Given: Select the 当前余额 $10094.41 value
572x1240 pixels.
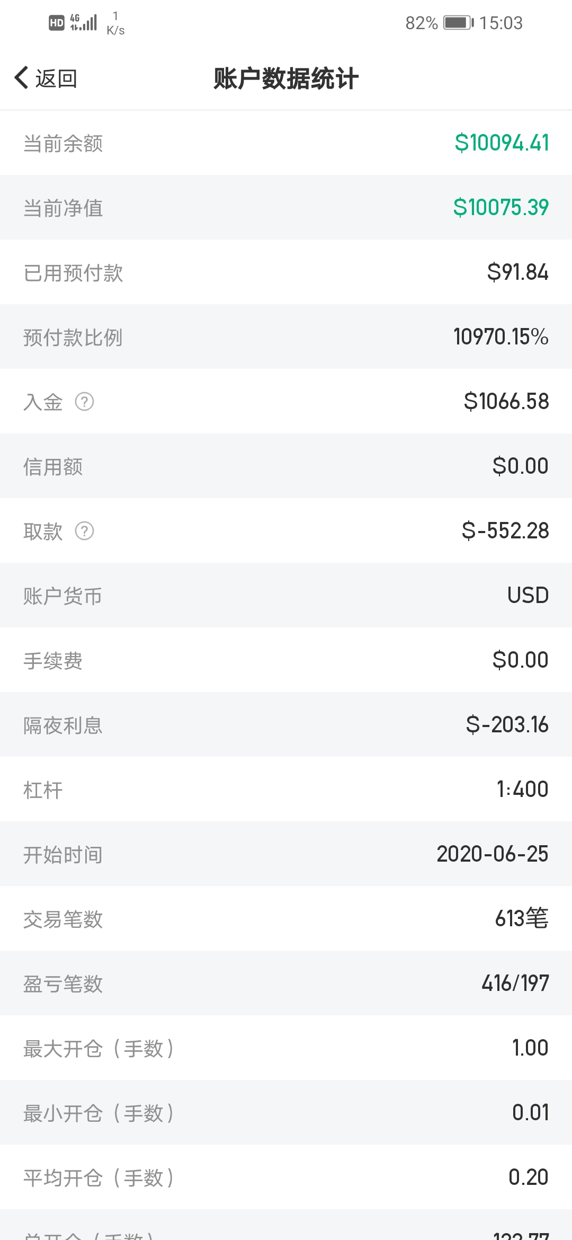Looking at the screenshot, I should (502, 143).
